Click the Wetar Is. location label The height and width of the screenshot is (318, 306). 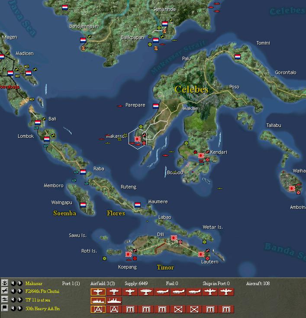[x=213, y=227]
